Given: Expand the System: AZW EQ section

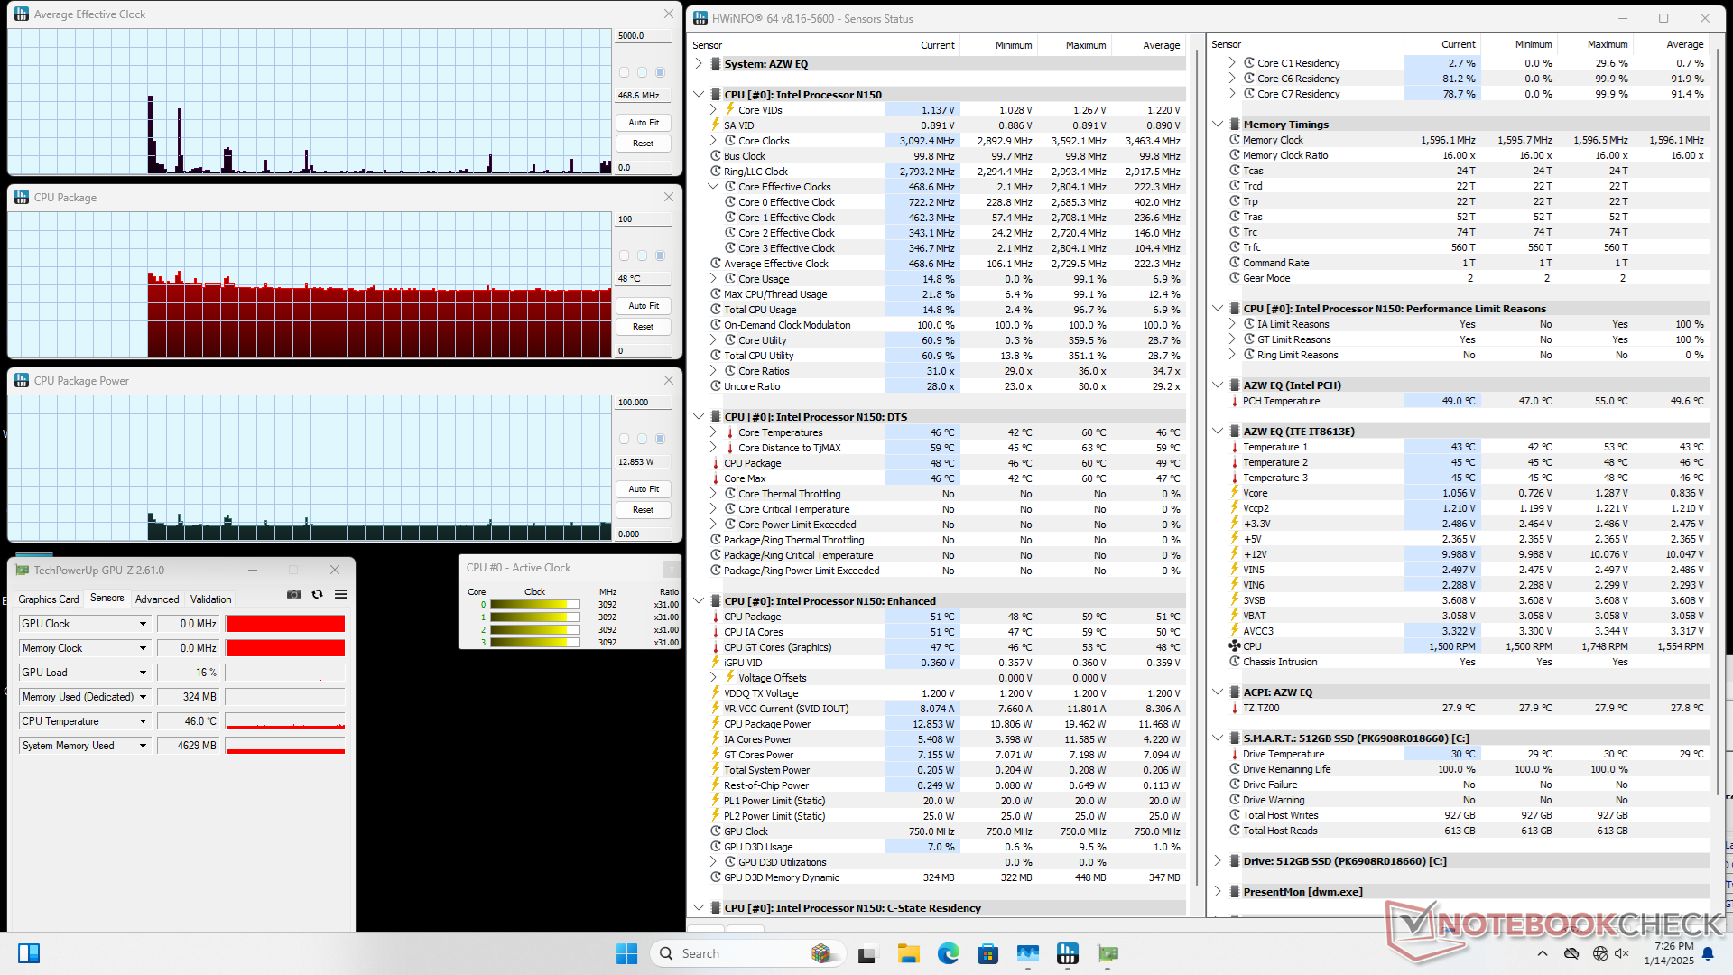Looking at the screenshot, I should (699, 64).
